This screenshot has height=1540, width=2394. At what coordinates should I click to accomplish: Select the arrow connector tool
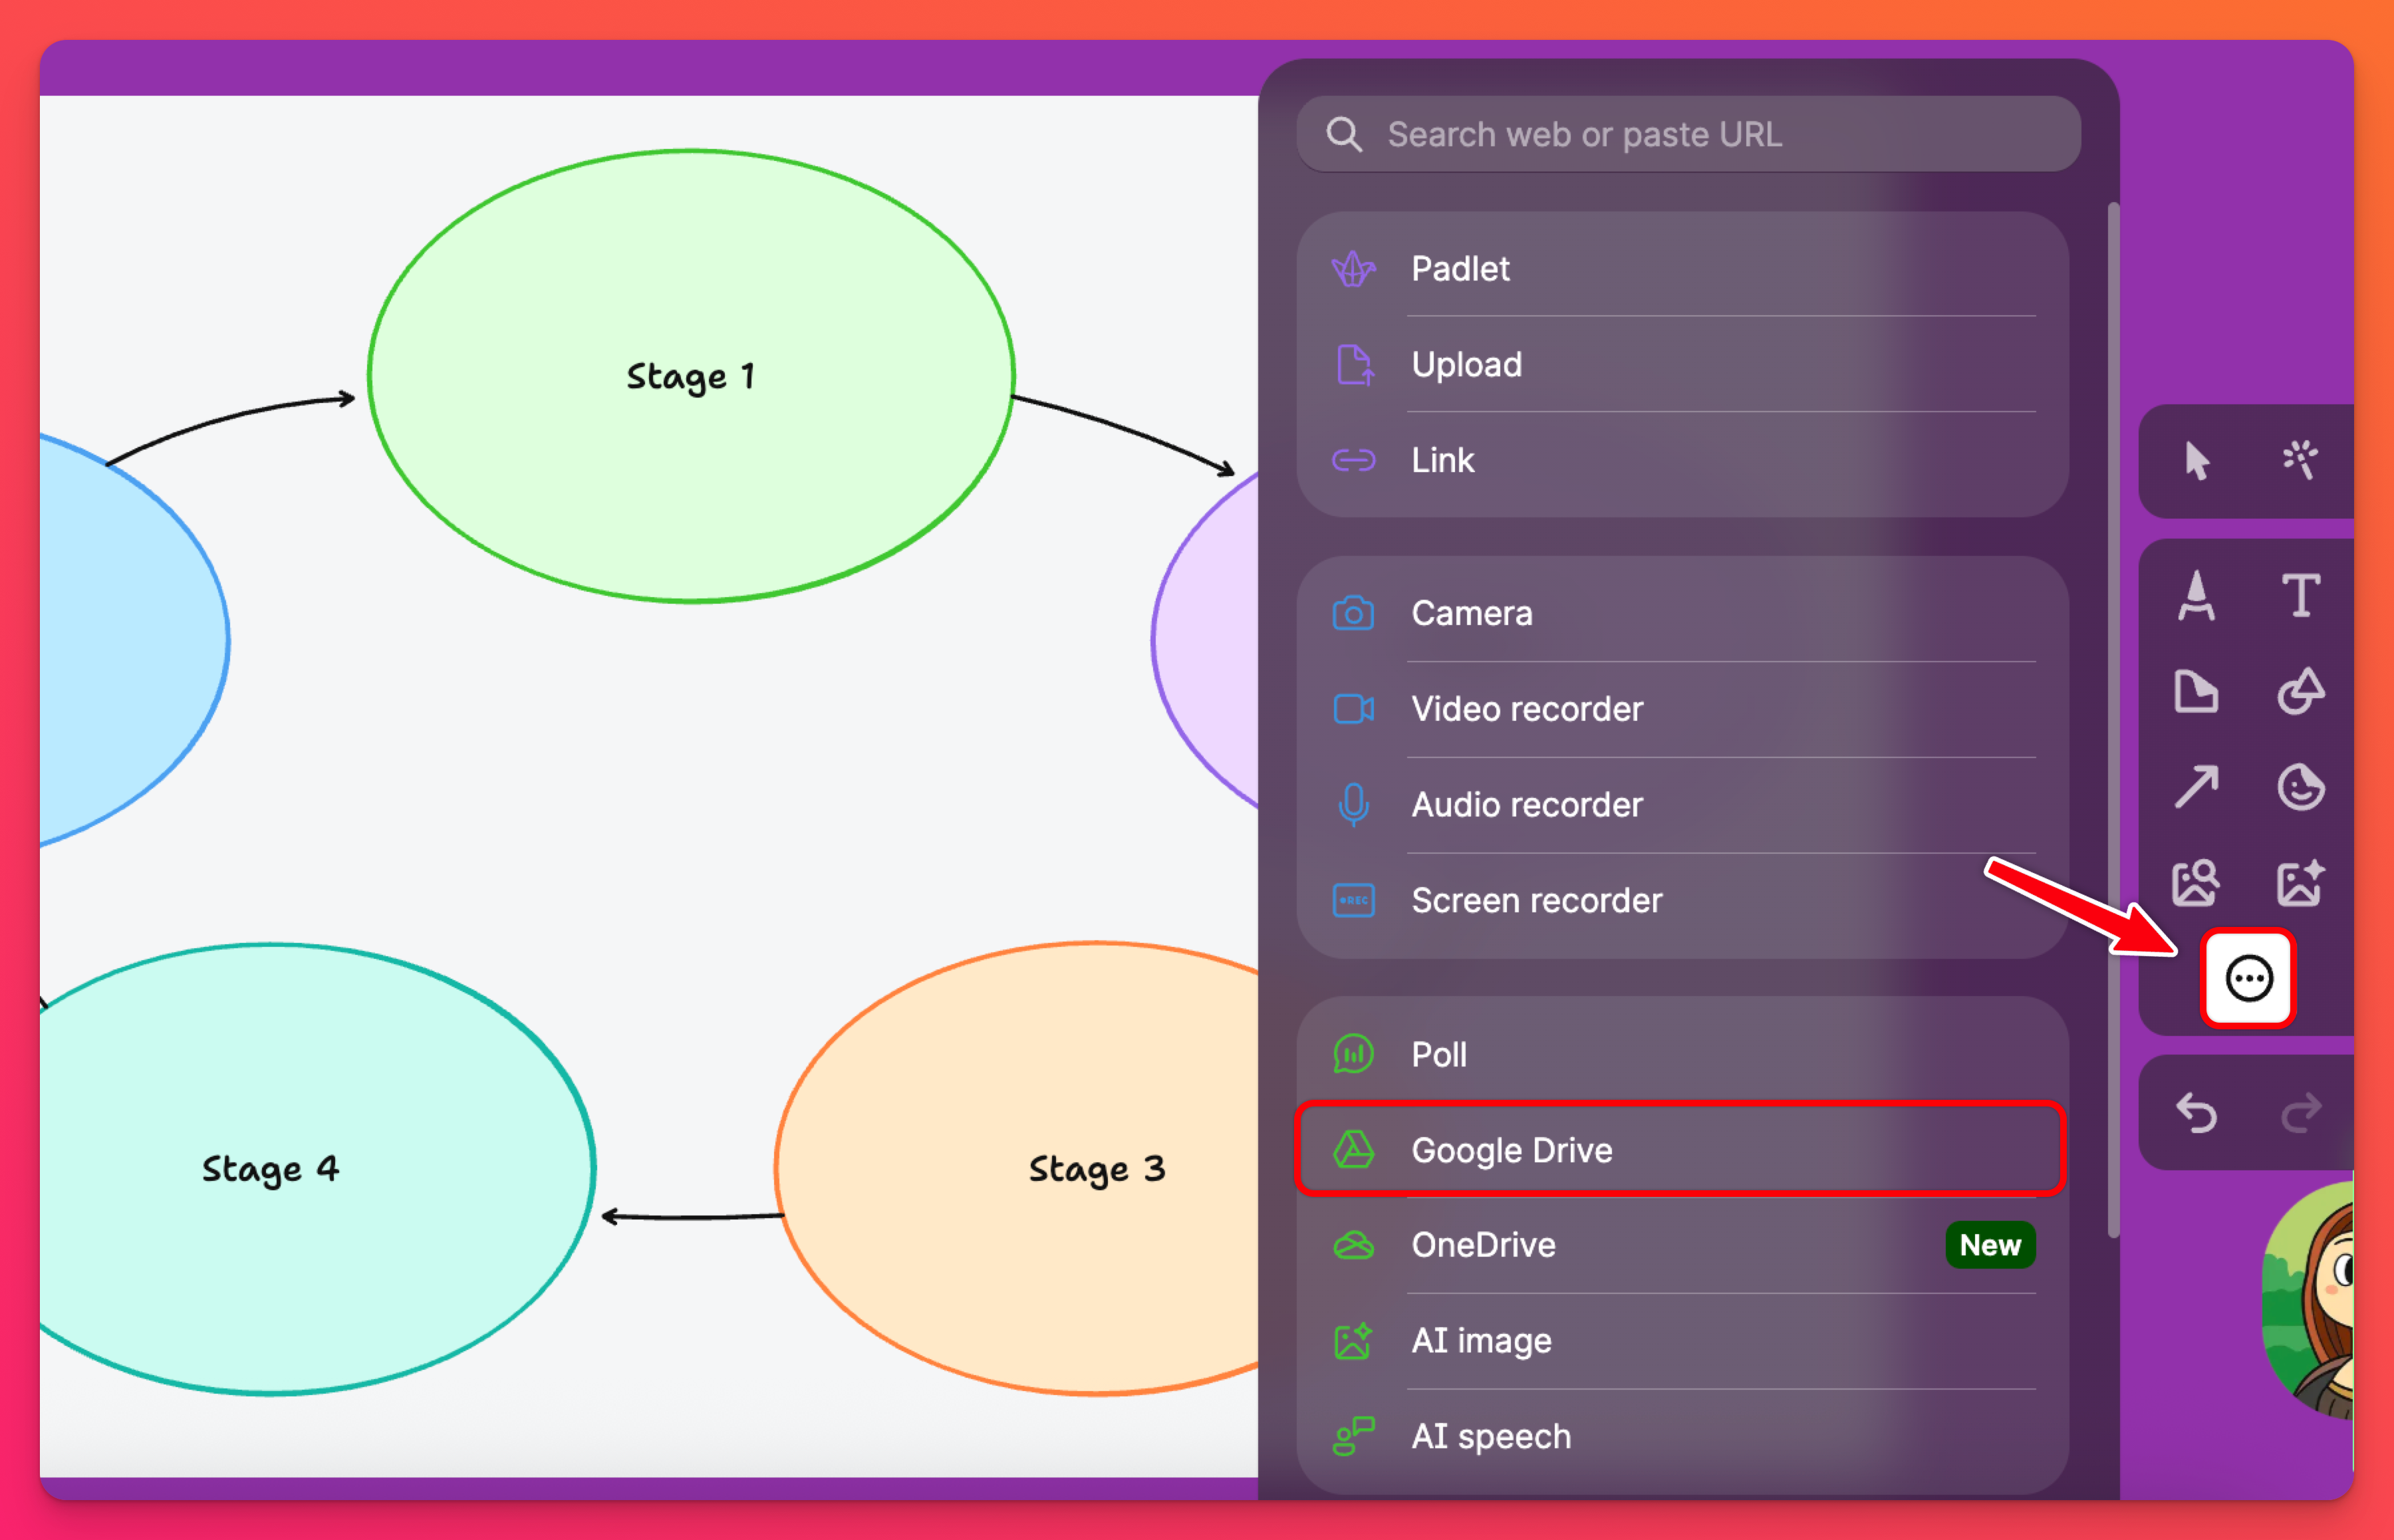(x=2196, y=787)
